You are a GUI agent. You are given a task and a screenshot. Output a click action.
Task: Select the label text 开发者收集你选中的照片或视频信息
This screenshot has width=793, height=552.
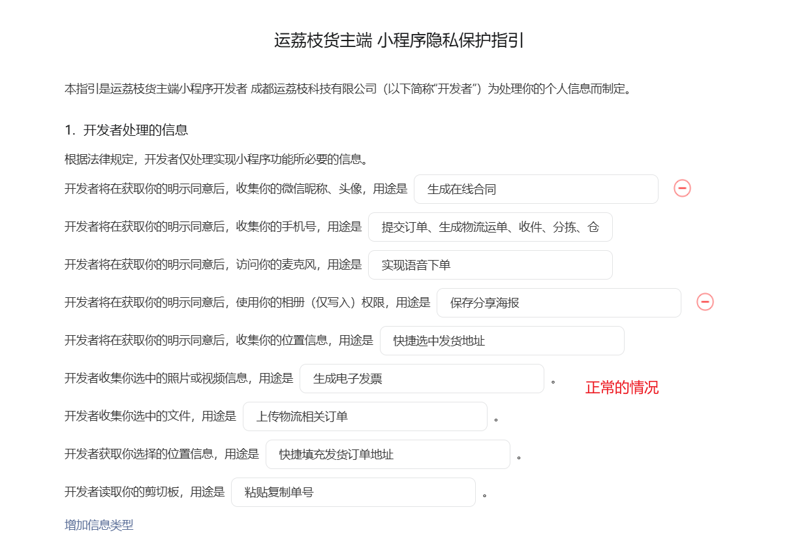point(156,379)
